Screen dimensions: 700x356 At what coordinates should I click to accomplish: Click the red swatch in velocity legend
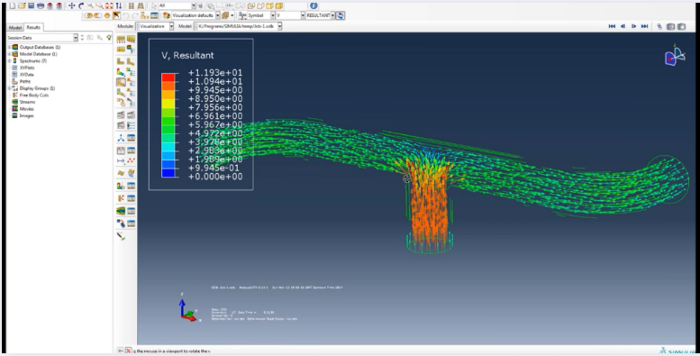[x=168, y=77]
